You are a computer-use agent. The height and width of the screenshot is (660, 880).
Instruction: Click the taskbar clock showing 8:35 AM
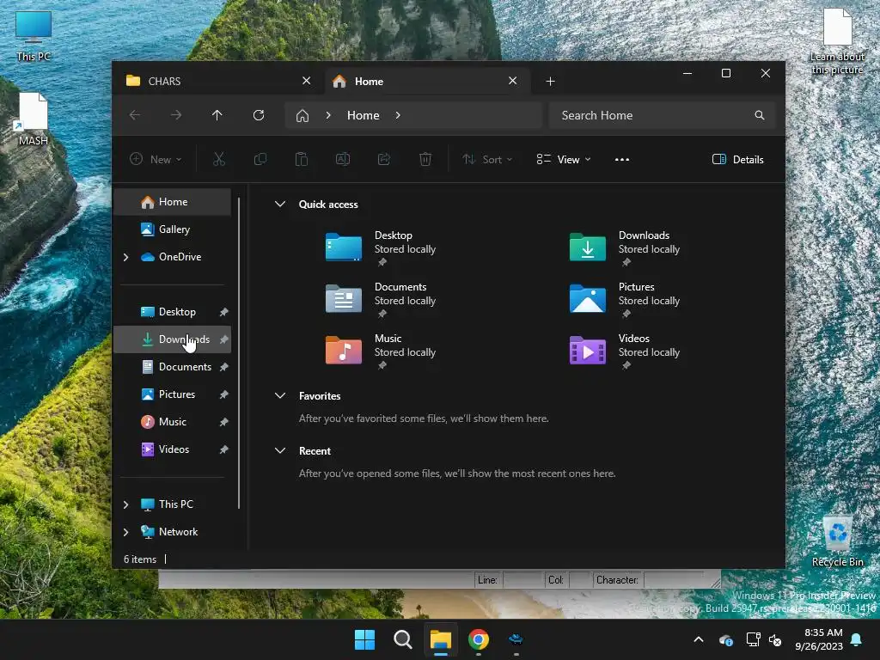819,639
